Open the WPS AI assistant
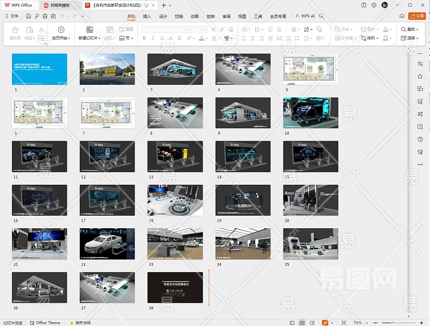 pyautogui.click(x=305, y=16)
